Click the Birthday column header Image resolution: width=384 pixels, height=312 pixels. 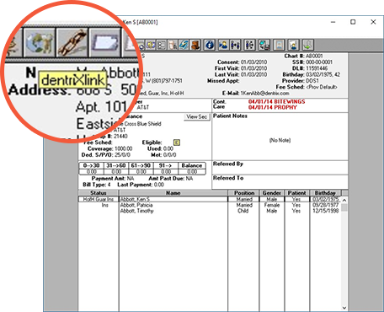click(x=325, y=193)
